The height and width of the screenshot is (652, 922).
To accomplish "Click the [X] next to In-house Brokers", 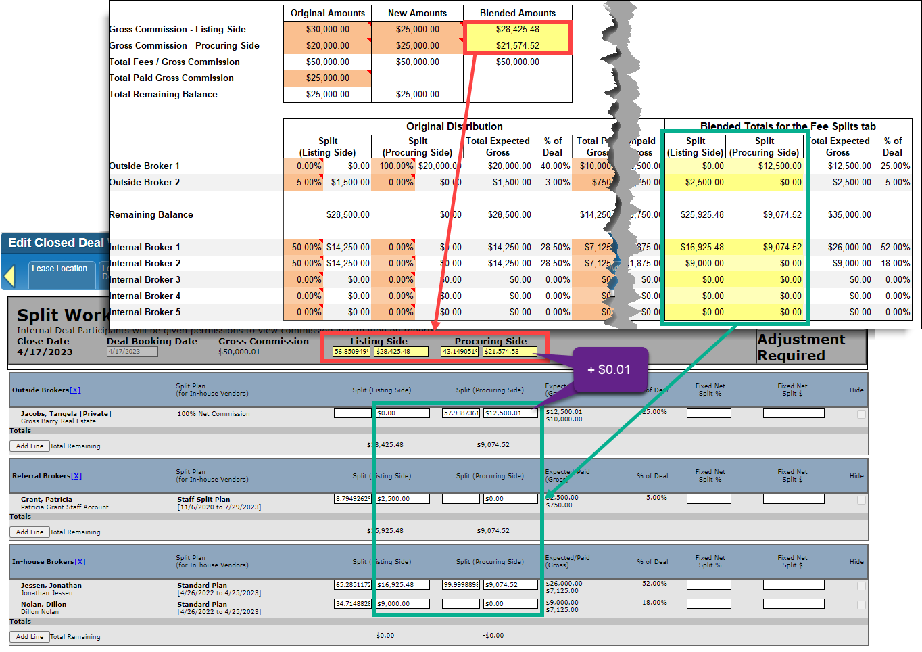I will pyautogui.click(x=80, y=562).
